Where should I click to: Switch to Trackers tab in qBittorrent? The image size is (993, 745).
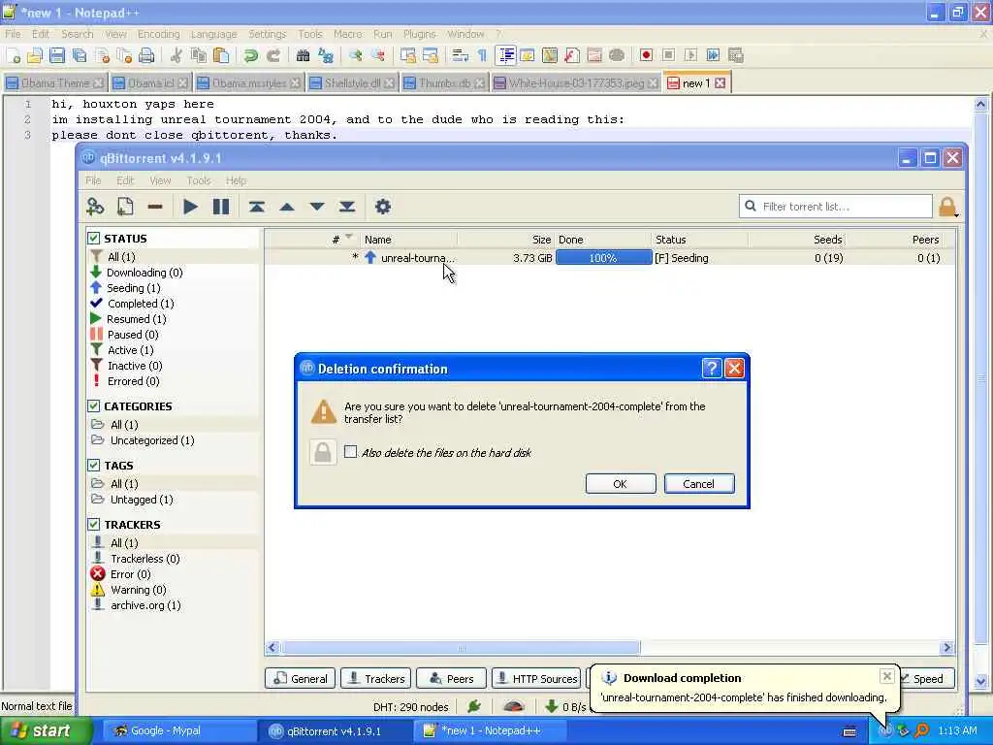pyautogui.click(x=376, y=678)
